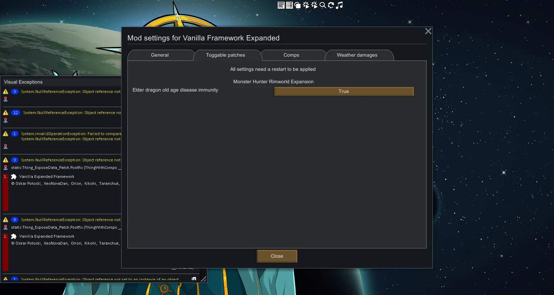This screenshot has height=295, width=554.
Task: Close the mod settings dialog with X
Action: 428,31
